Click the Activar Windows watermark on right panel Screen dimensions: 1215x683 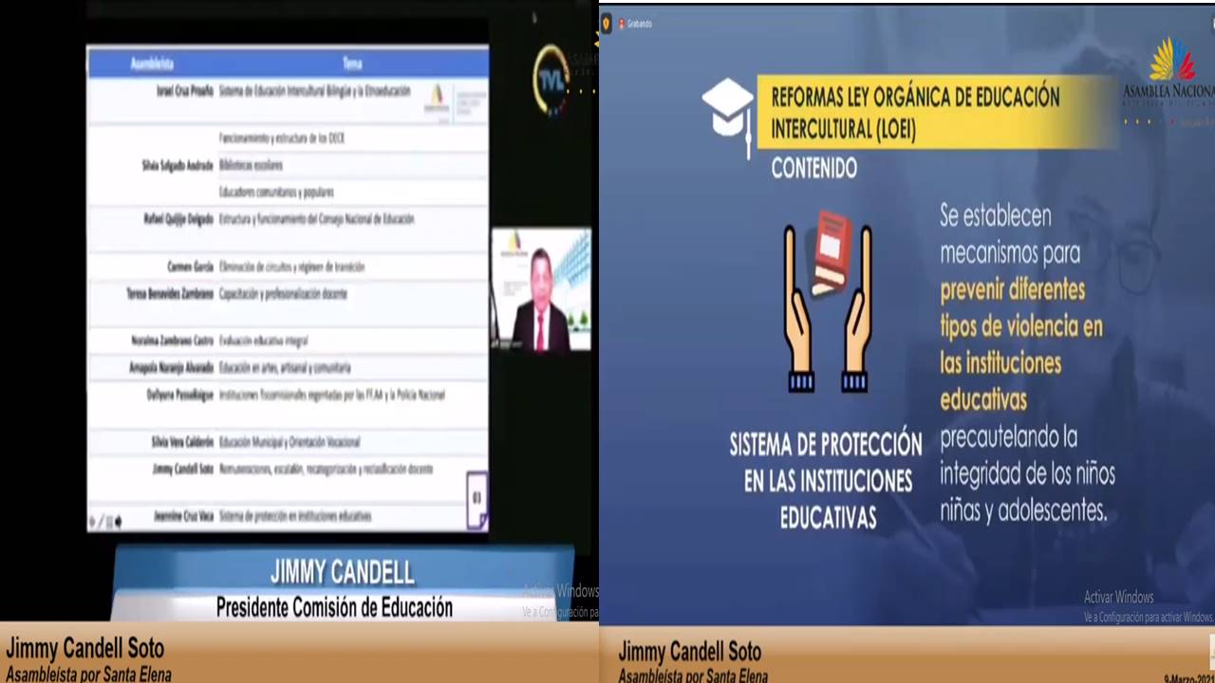(x=1120, y=598)
